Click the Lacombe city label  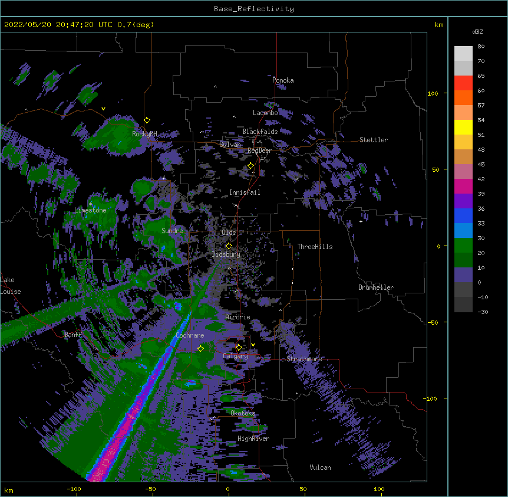tap(265, 113)
